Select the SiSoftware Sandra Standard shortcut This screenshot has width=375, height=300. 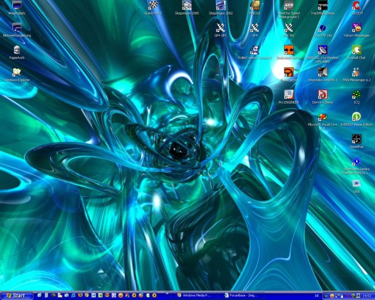[357, 166]
